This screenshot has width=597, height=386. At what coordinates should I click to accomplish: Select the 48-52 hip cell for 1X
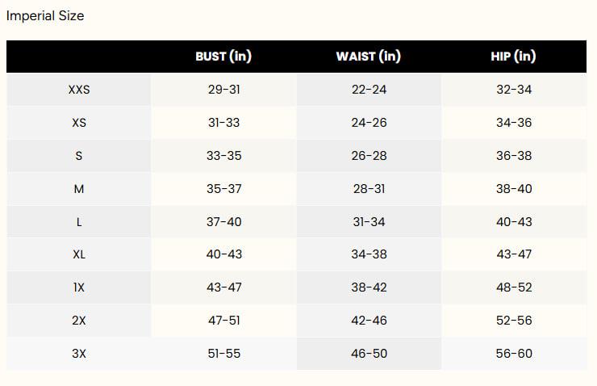click(x=514, y=287)
